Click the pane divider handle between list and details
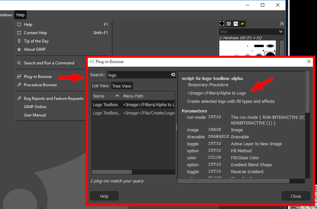Screen dimensions: 317x209 (177, 127)
